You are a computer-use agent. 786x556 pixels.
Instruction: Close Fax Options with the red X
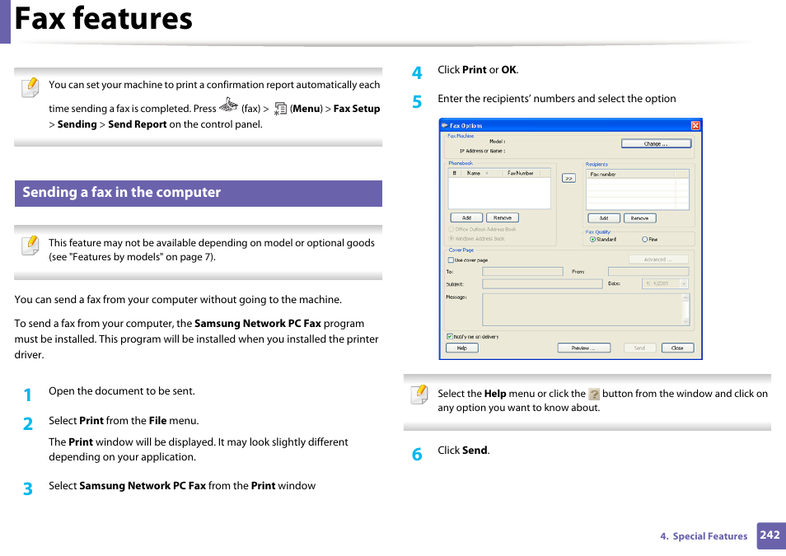(695, 125)
